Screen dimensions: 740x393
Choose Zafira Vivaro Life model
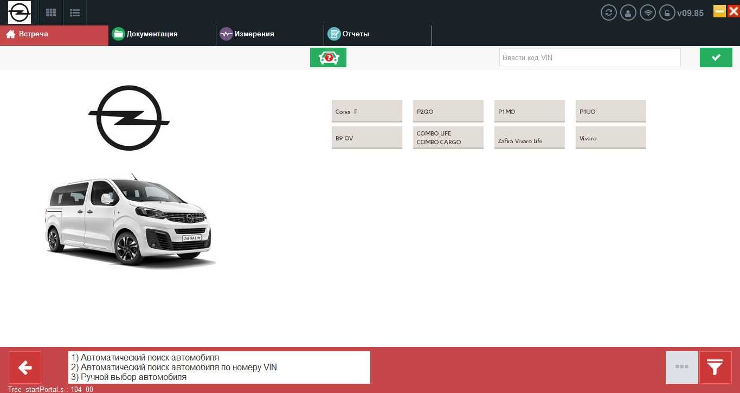[530, 138]
